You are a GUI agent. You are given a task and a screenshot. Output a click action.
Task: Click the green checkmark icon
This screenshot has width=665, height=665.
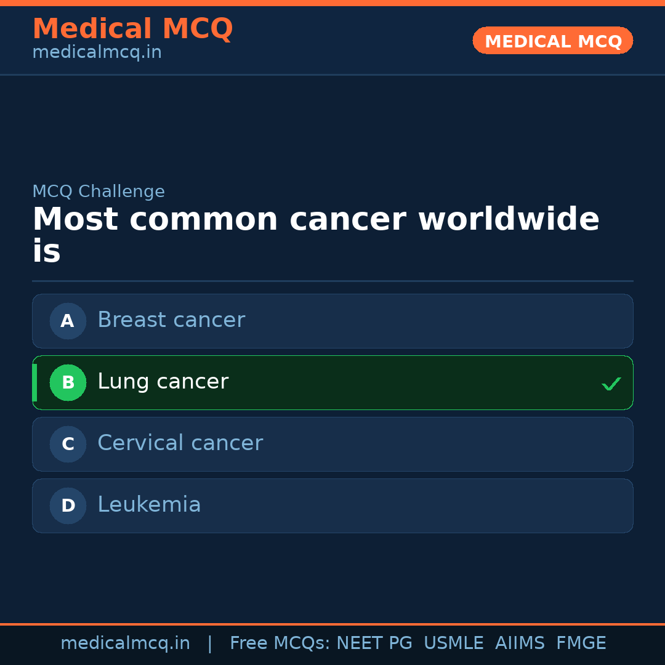click(x=611, y=384)
